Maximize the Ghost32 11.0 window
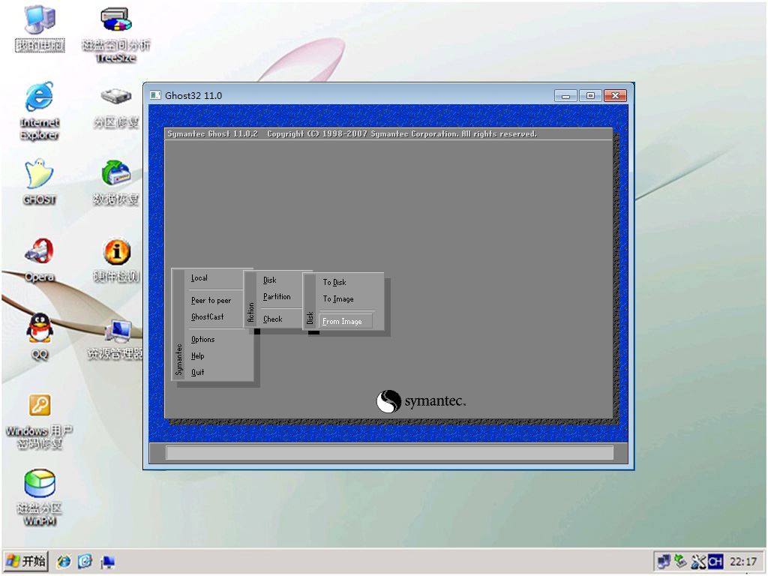Viewport: 768px width, 576px height. (x=590, y=95)
